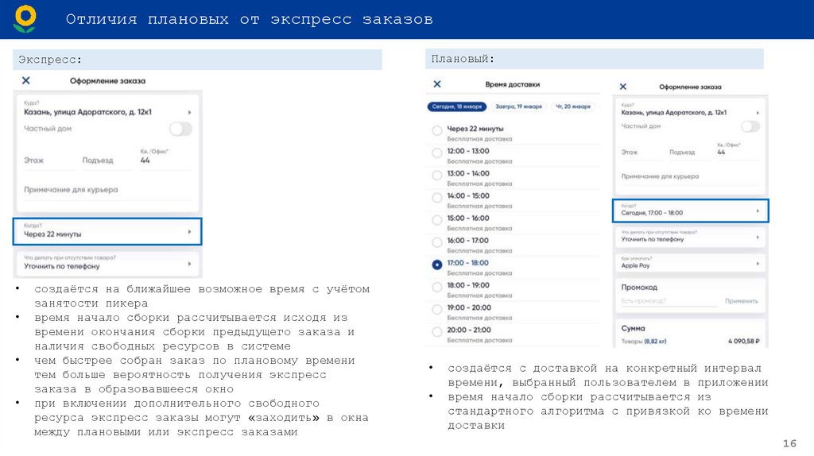Switch to the Чт, 20 января tab
The height and width of the screenshot is (456, 814).
pos(572,106)
